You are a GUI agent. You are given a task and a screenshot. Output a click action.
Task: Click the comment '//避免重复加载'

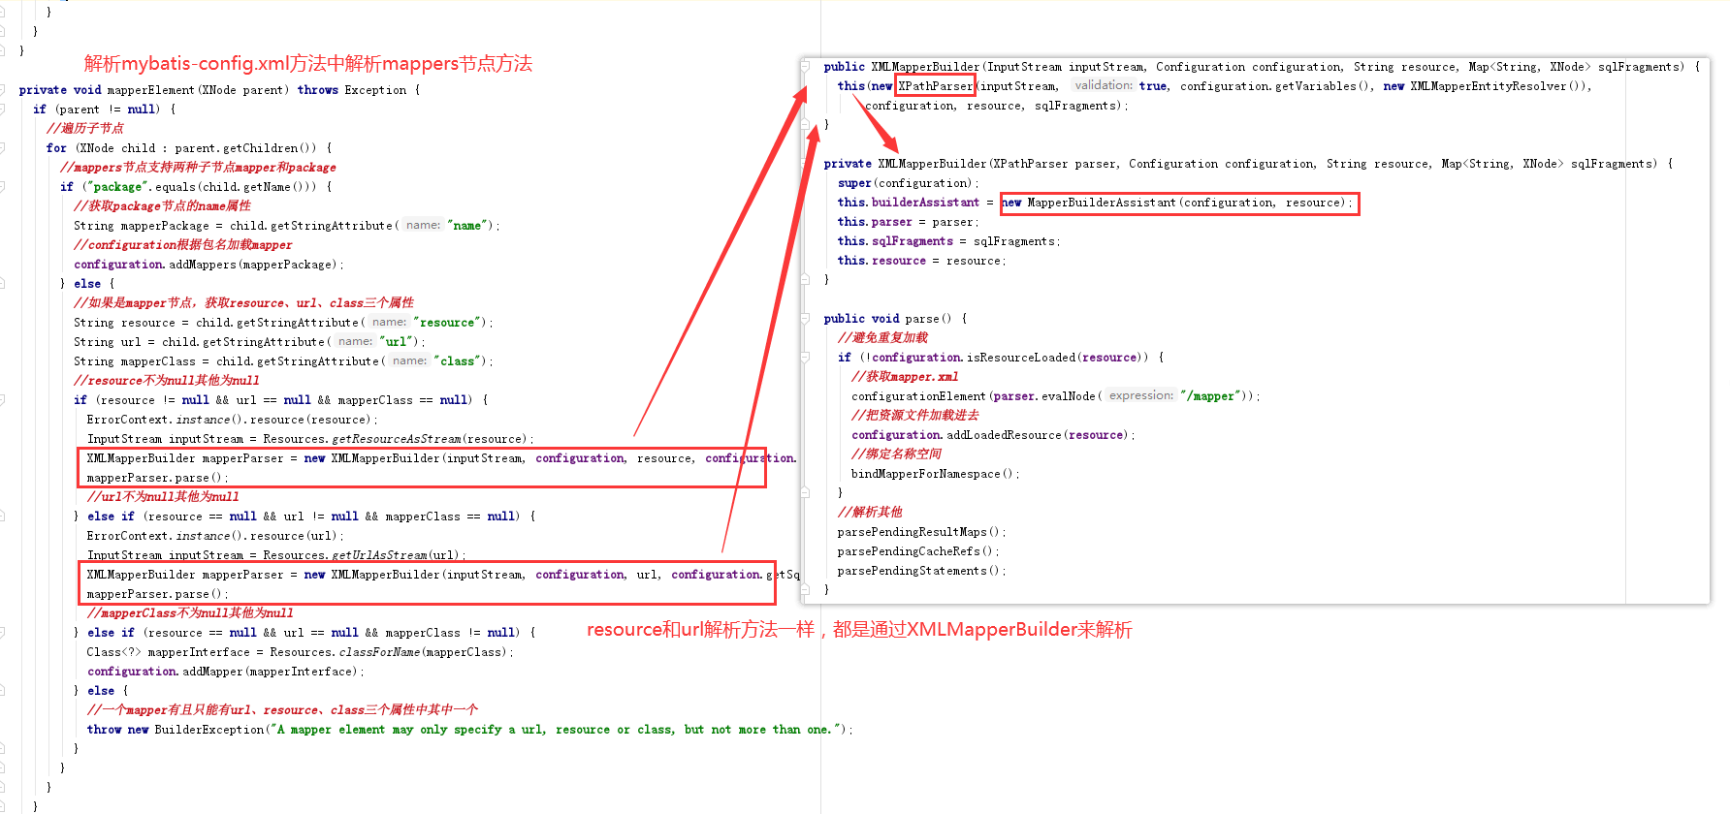coord(882,338)
